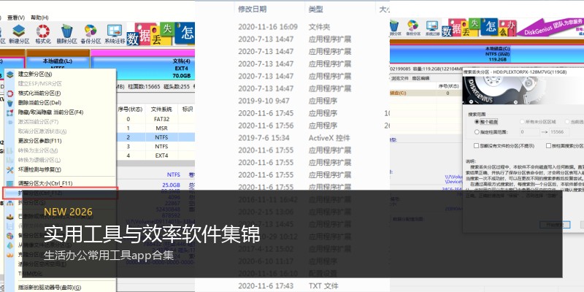Click the 格式化 toolbar icon
Screen dimensions: 584x292
coord(43,34)
